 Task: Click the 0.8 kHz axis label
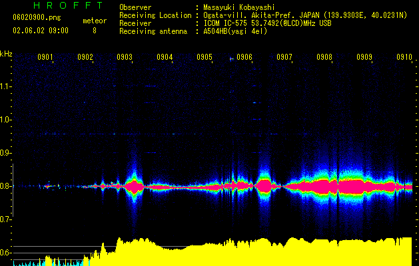(5, 186)
